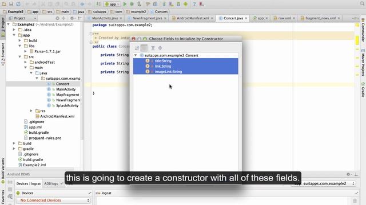The width and height of the screenshot is (366, 205).
Task: Collapse the app module folder
Action: tap(14, 35)
